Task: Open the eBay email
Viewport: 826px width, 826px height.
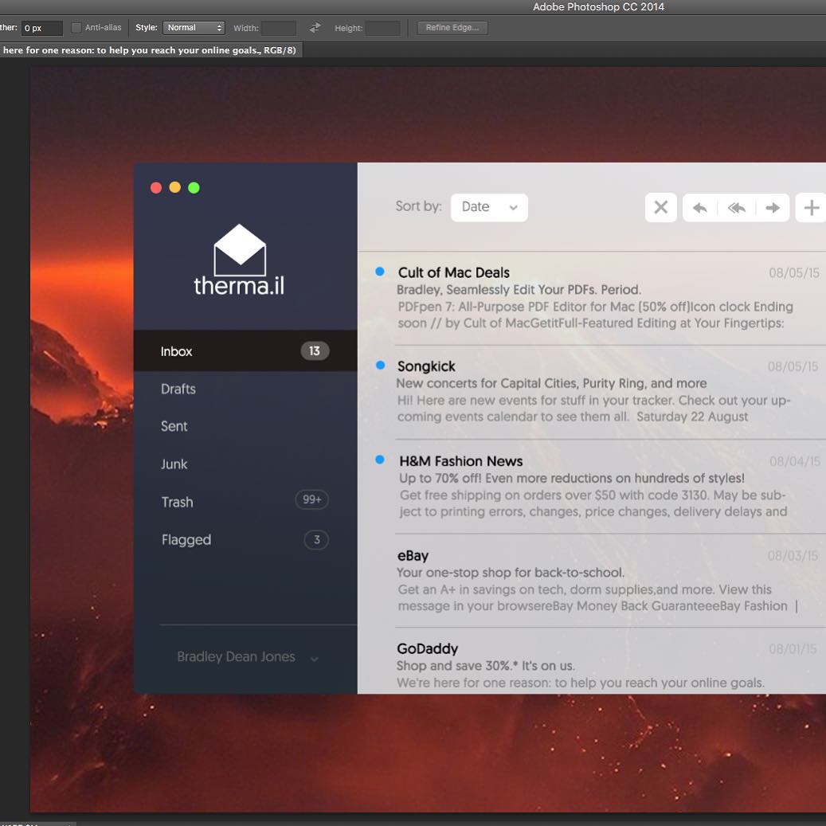Action: [593, 581]
